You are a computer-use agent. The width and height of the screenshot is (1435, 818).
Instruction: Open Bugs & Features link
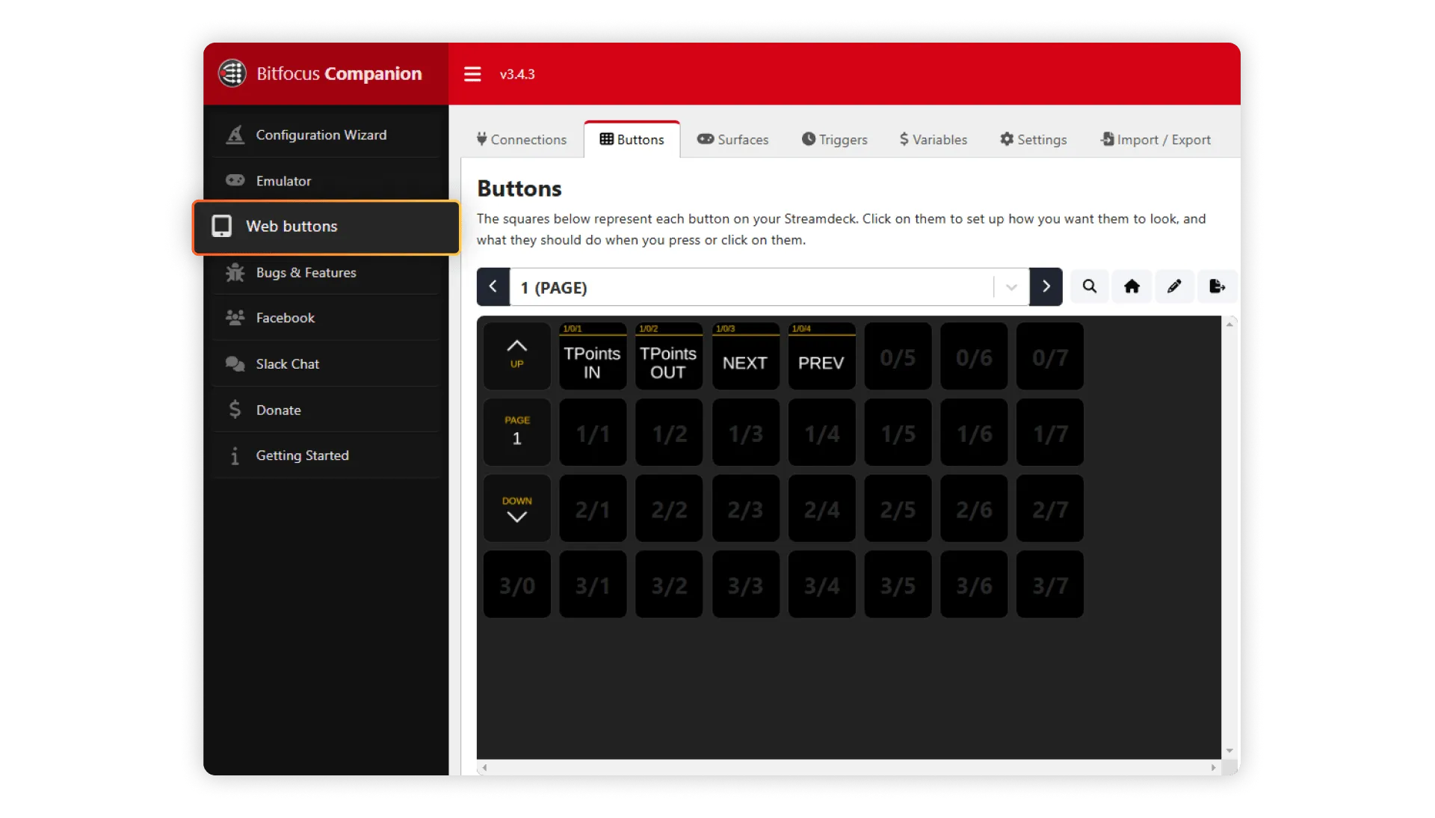pos(326,273)
